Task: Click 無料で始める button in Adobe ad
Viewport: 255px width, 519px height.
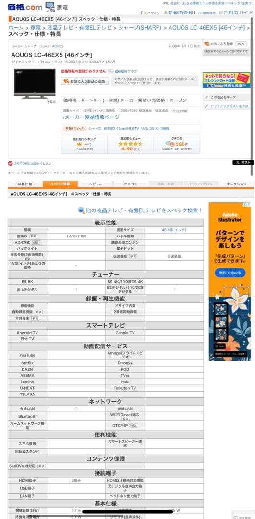Action: (x=230, y=273)
